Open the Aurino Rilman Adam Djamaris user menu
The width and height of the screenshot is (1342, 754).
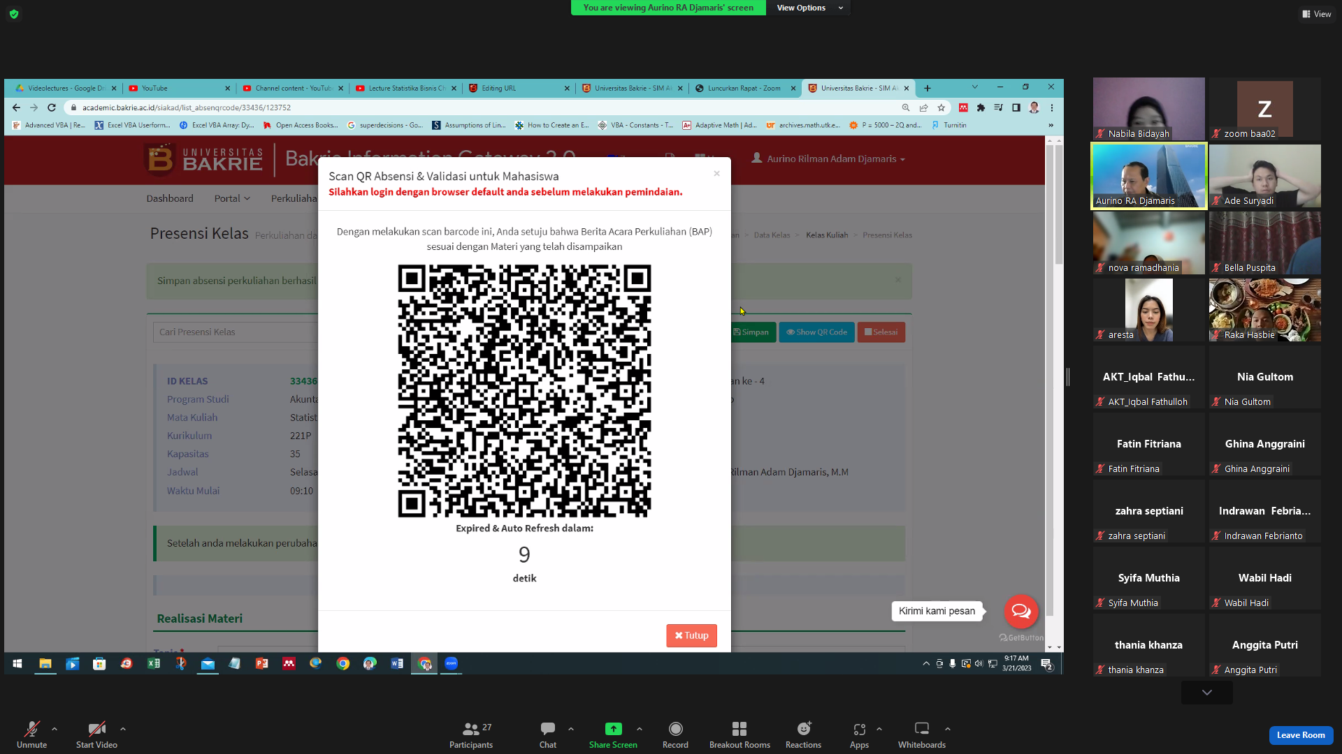pos(828,158)
